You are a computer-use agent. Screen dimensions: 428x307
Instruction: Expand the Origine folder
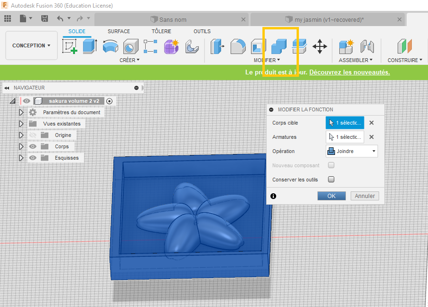coord(21,135)
